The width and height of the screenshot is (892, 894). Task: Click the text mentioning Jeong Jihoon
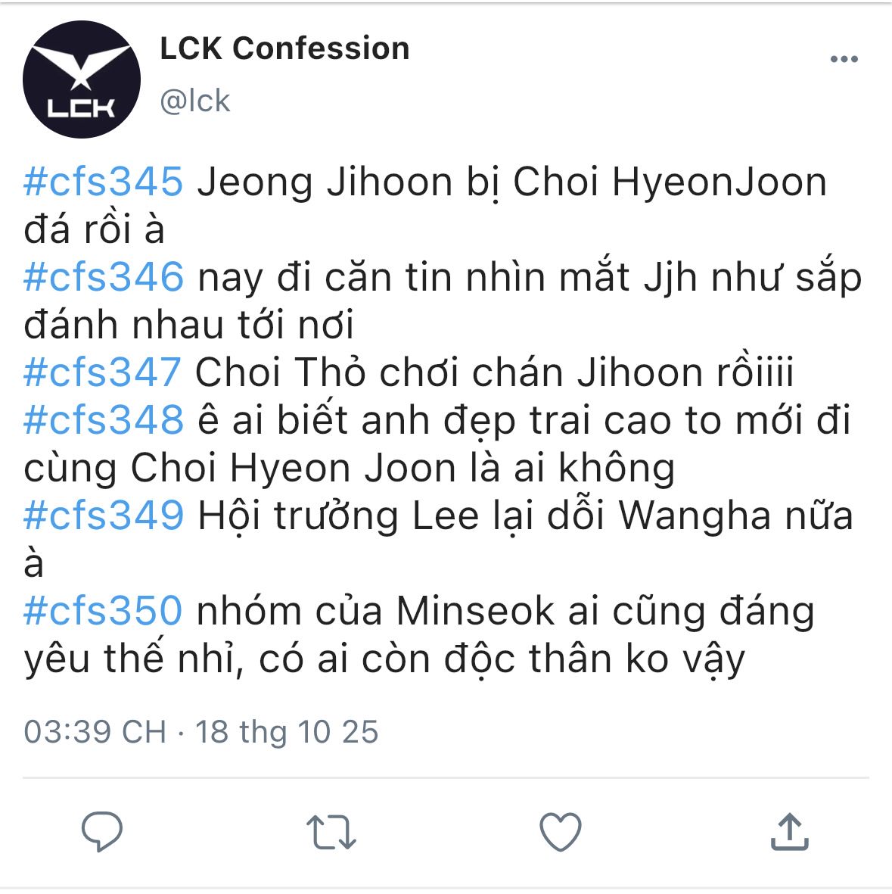425,206
